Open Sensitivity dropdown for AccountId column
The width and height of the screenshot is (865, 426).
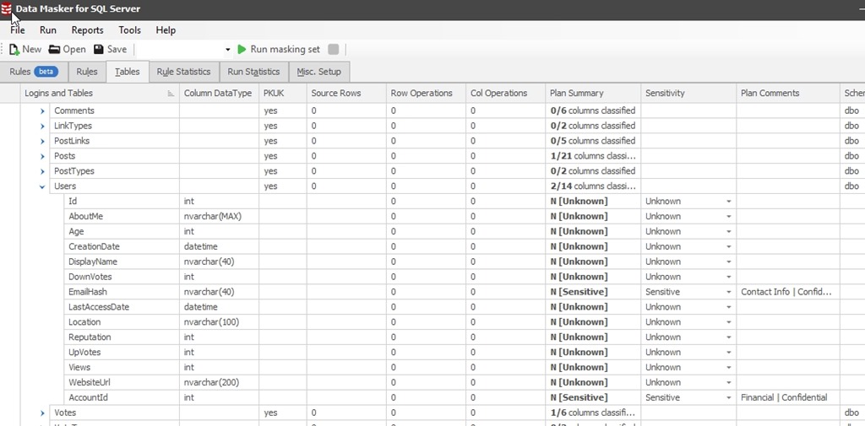(728, 397)
